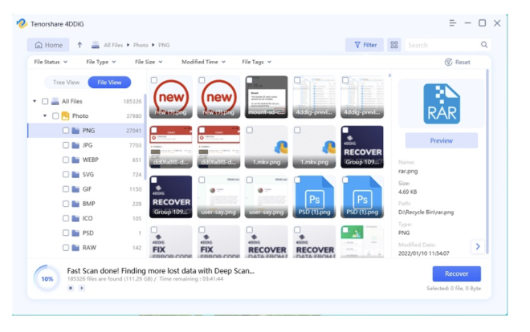Select the mount-sd-c thumbnail

(267, 97)
